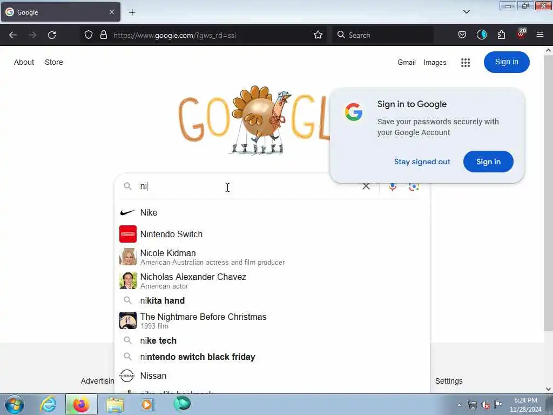Launch Internet Explorer from the taskbar

point(48,404)
